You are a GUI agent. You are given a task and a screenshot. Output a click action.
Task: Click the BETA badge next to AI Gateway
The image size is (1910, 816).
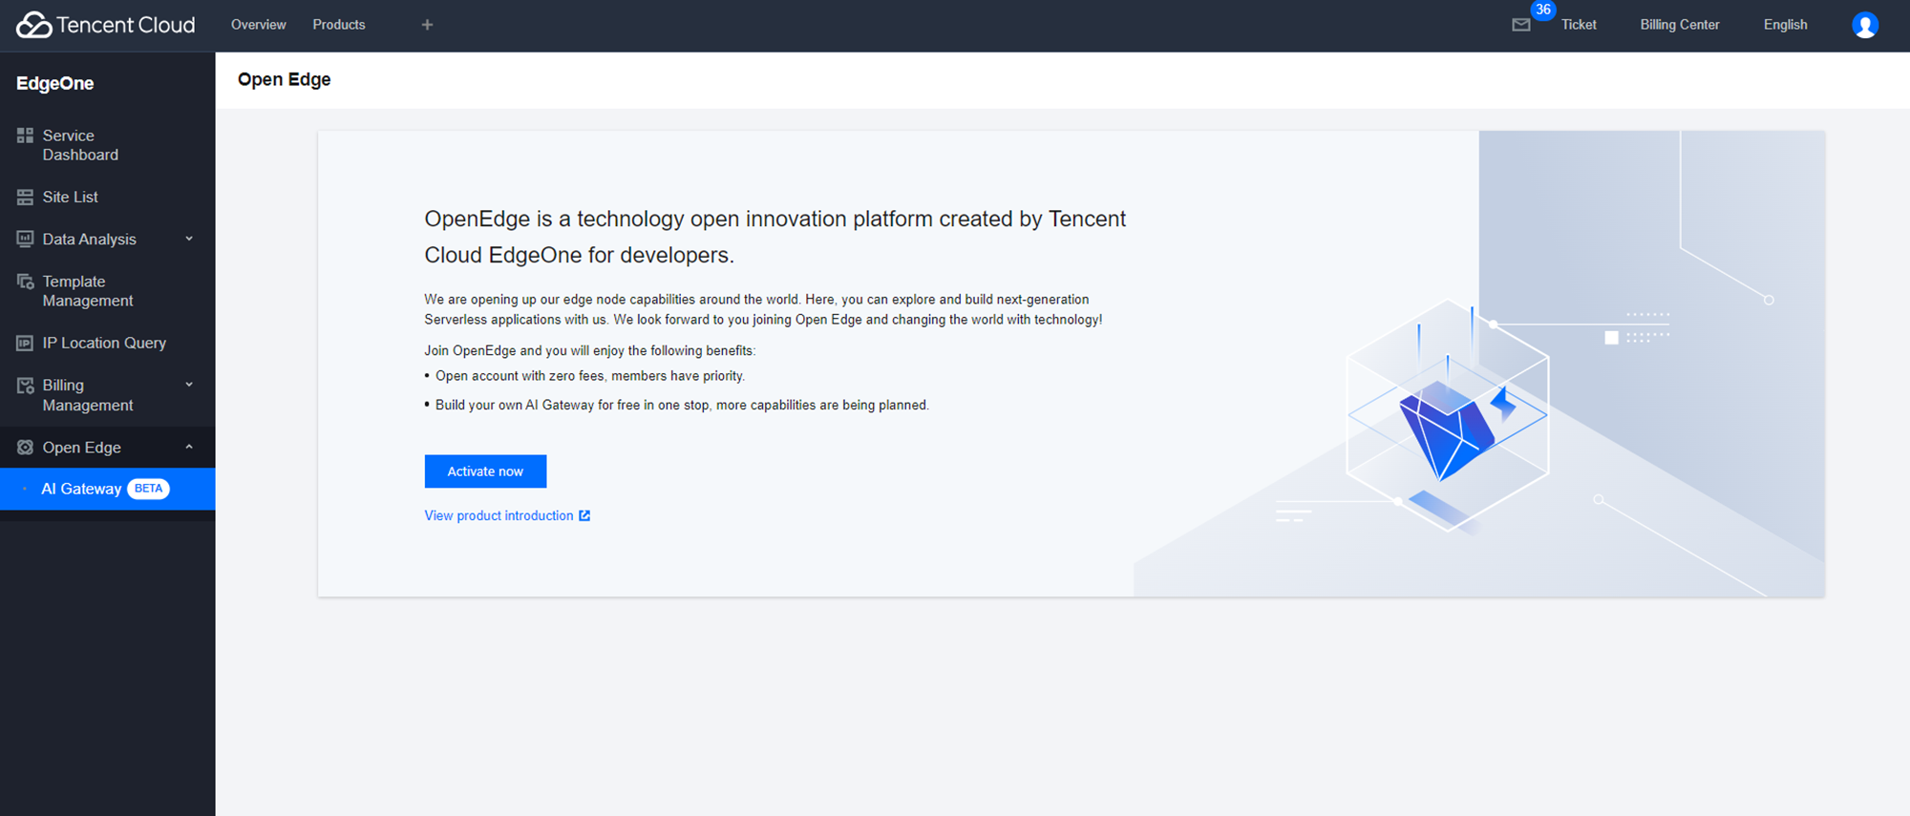[x=148, y=489]
